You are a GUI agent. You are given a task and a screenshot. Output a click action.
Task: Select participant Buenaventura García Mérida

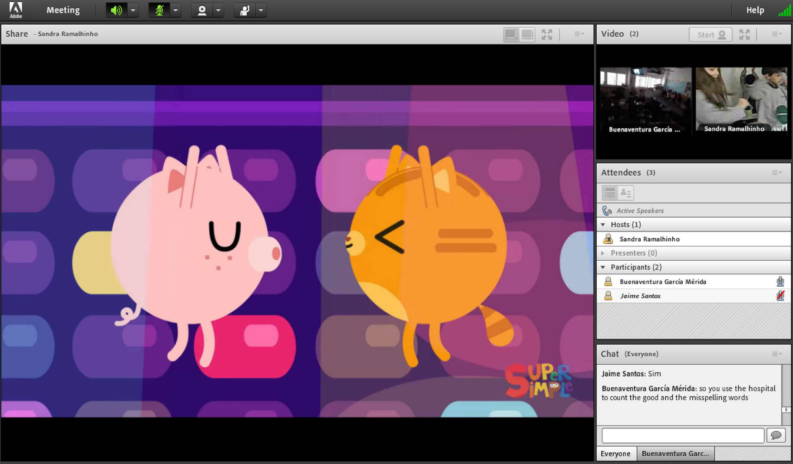coord(694,282)
